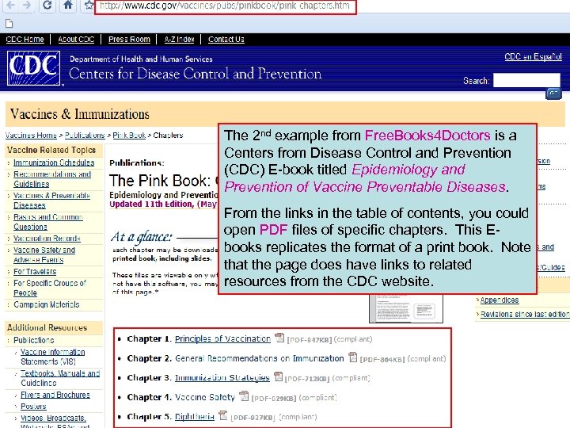Open Recommendations and Guidelines sidebar link
The width and height of the screenshot is (570, 428).
point(52,179)
